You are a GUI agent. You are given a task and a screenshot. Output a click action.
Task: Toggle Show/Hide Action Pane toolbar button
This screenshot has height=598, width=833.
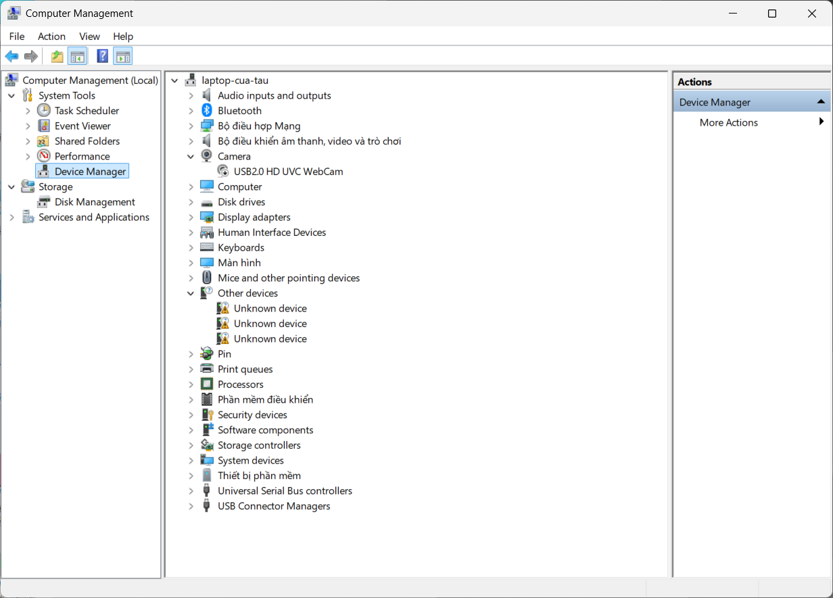pyautogui.click(x=122, y=56)
